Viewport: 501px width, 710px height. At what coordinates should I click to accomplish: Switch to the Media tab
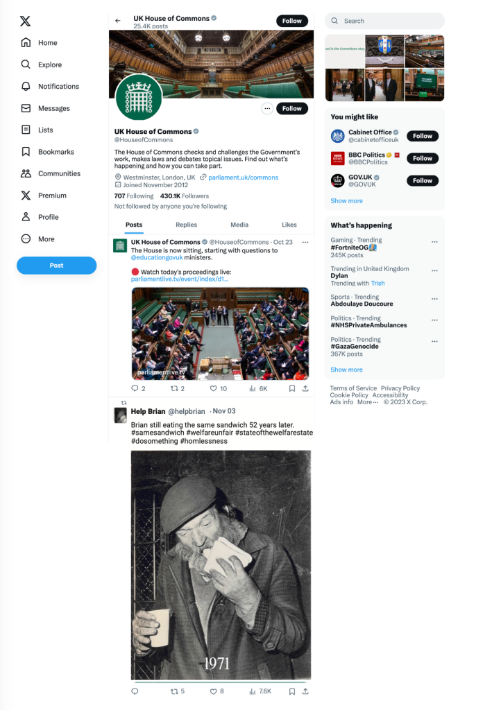239,225
